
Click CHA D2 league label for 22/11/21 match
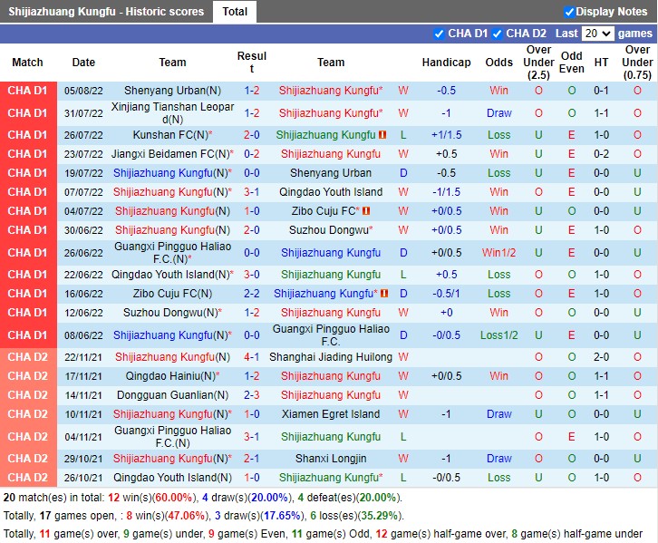point(27,357)
